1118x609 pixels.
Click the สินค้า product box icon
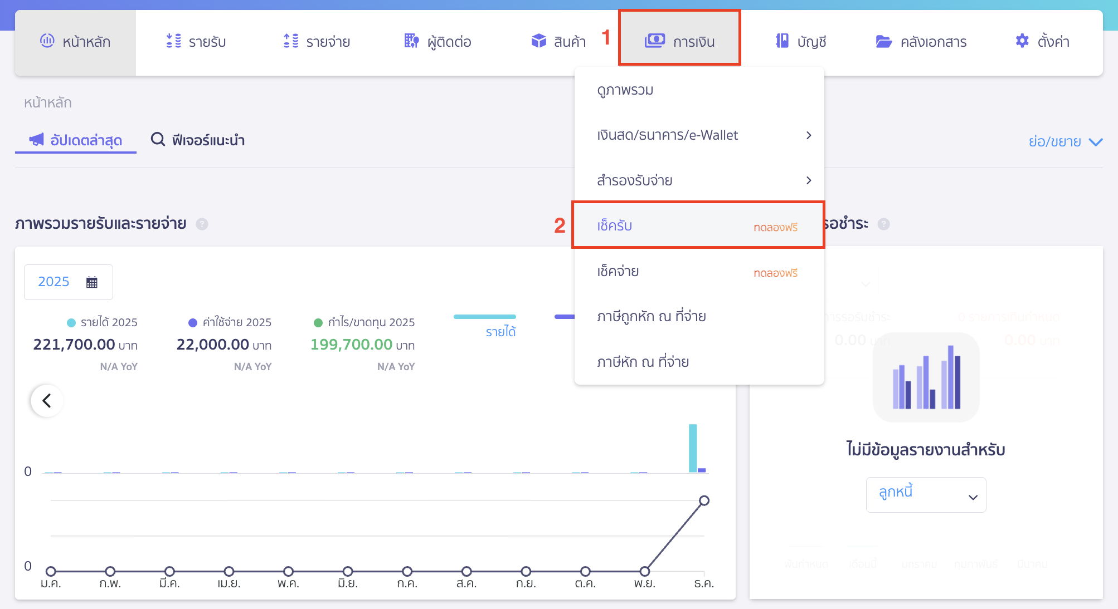[538, 41]
